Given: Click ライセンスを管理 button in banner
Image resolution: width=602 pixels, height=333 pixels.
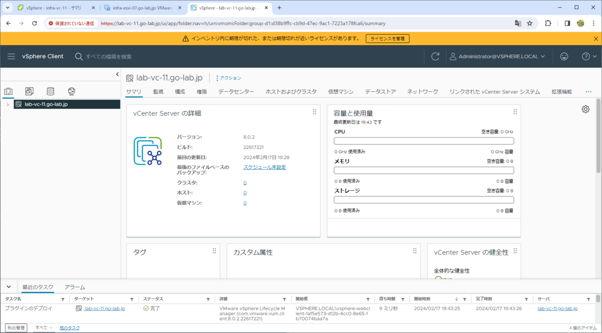Looking at the screenshot, I should click(x=387, y=39).
